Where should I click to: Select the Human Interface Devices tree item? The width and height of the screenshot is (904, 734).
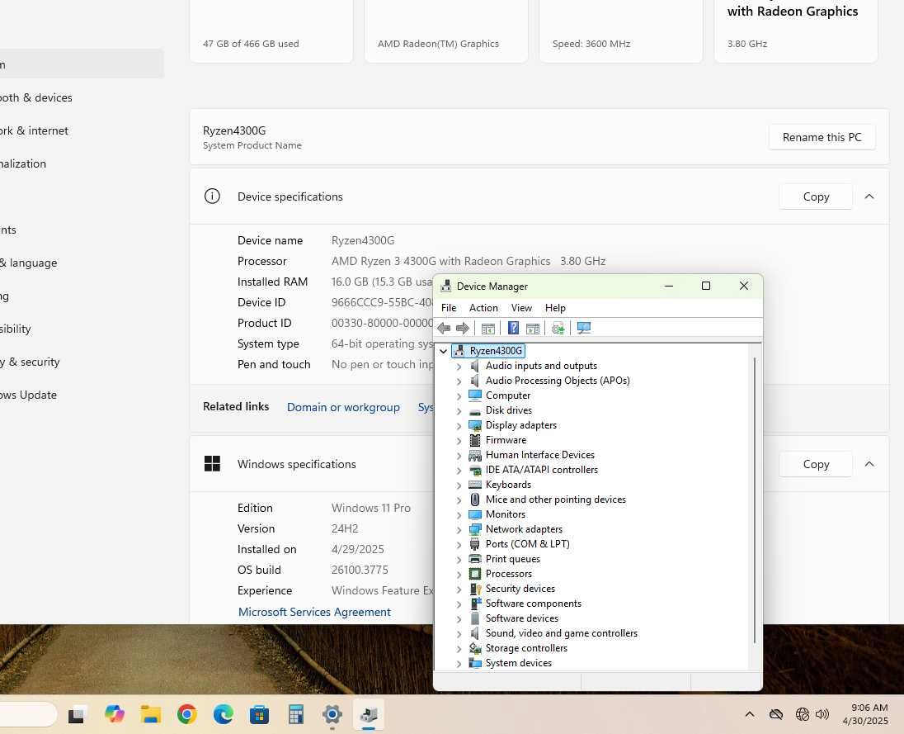coord(539,455)
